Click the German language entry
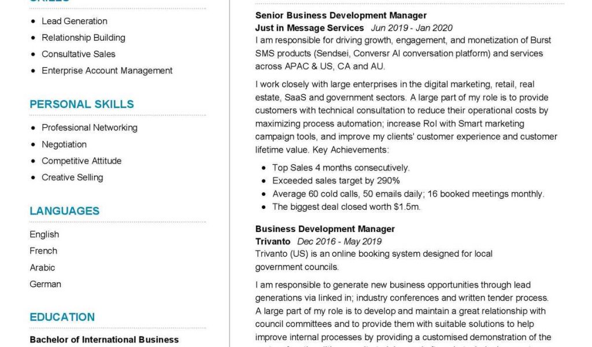The image size is (592, 347). 45,284
